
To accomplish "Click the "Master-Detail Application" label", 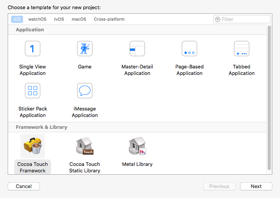I will click(x=137, y=70).
